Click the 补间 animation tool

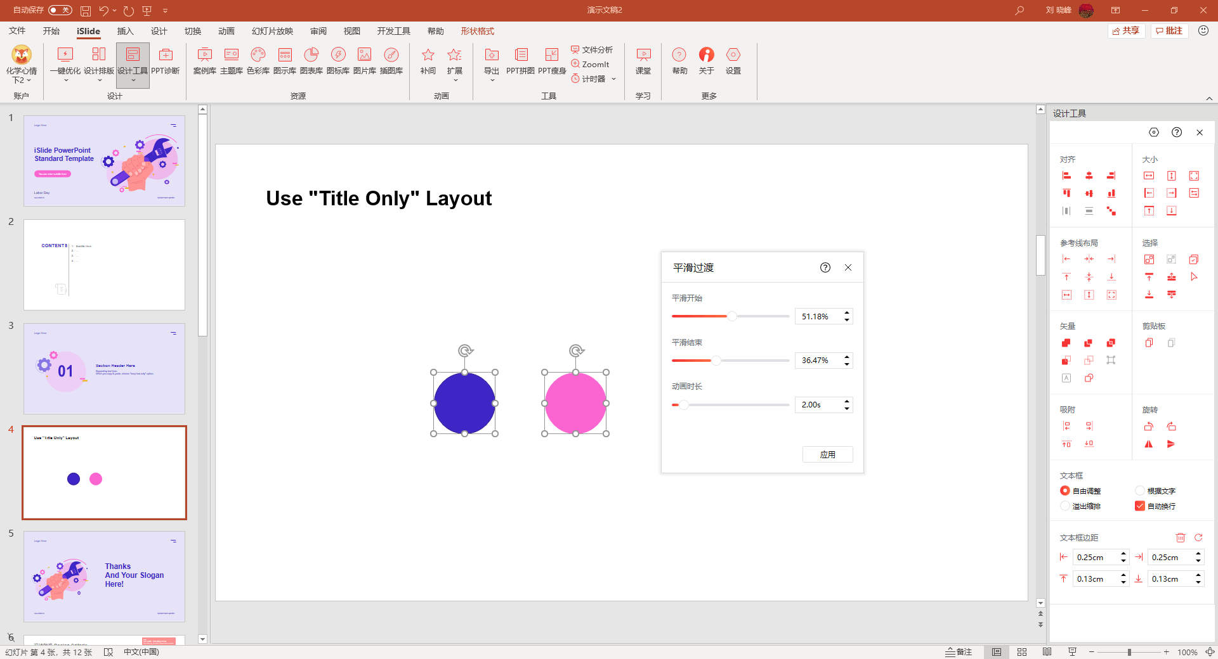point(428,61)
